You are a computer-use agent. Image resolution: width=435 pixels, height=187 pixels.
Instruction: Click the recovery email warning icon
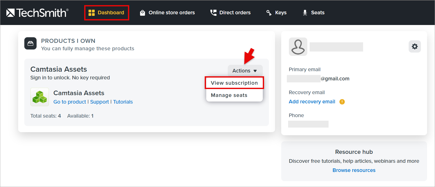(342, 102)
